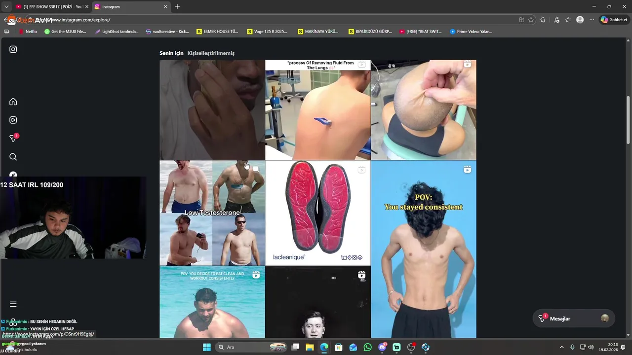Open the LightShot bookmark
This screenshot has height=355, width=632.
tap(117, 32)
